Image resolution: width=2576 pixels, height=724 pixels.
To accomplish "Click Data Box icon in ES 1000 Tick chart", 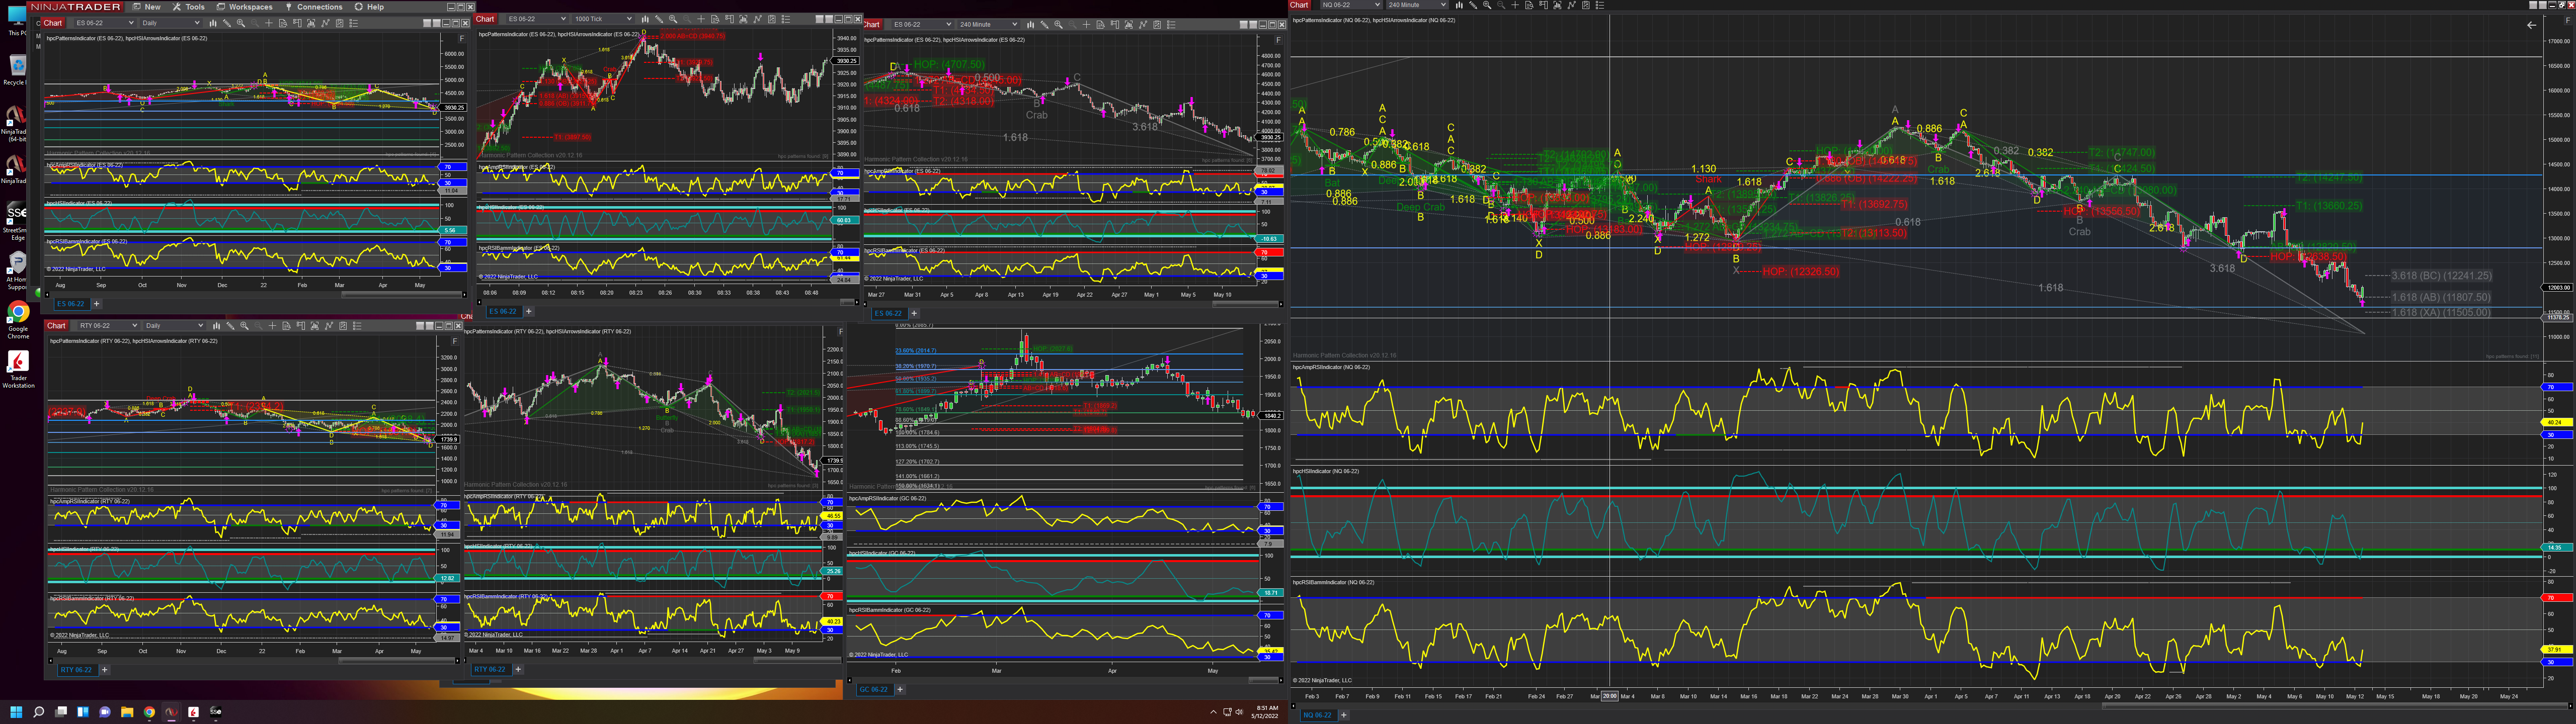I will pos(715,19).
